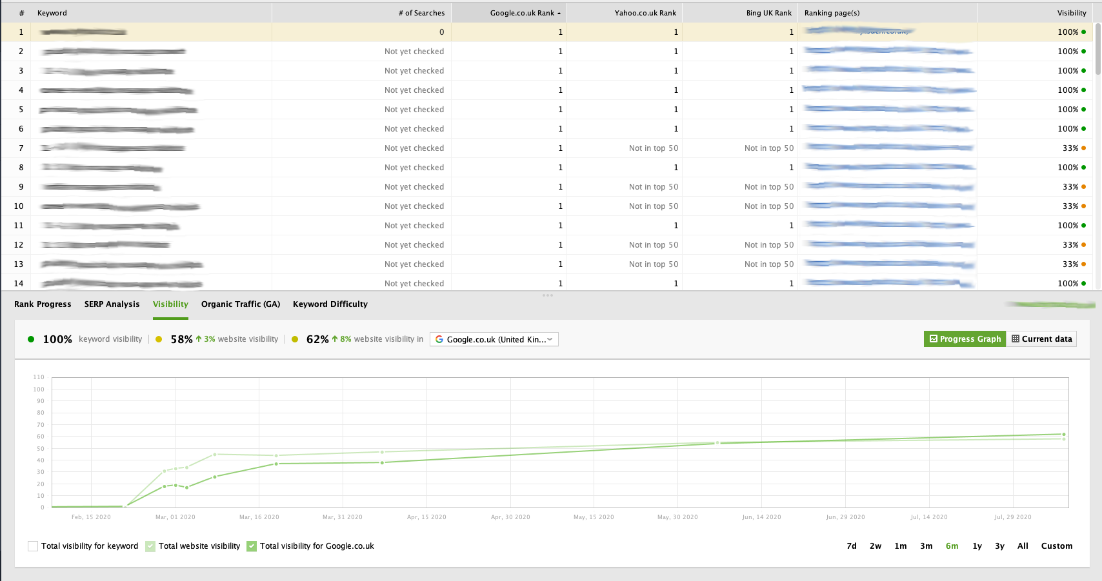Click 'Not in top 50' Bing cell in row 13
1102x581 pixels.
coord(769,264)
